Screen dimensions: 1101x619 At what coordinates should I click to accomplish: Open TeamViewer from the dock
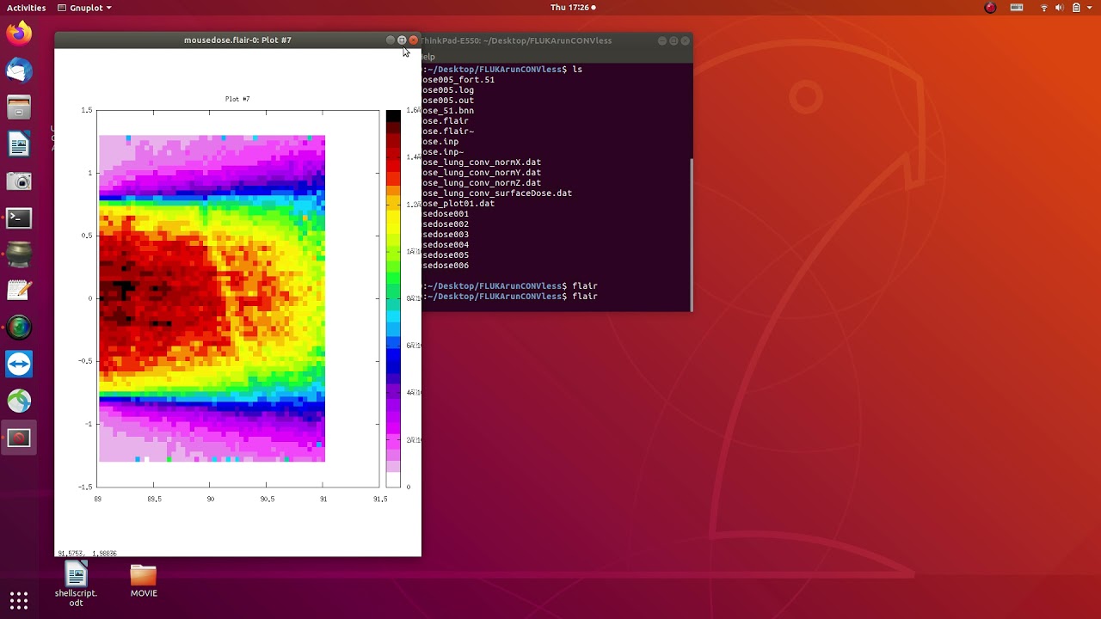(x=19, y=365)
